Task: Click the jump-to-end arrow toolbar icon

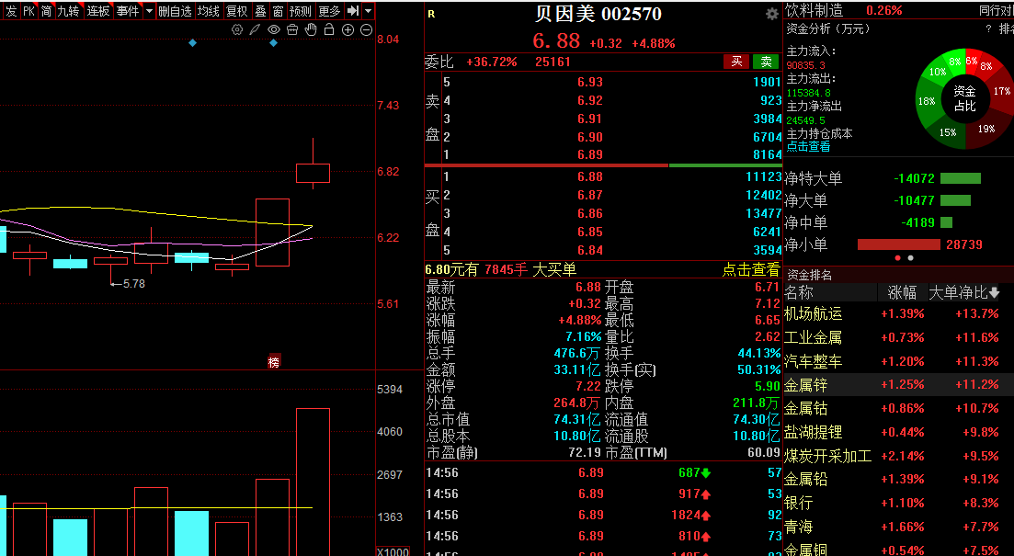Action: 352,11
